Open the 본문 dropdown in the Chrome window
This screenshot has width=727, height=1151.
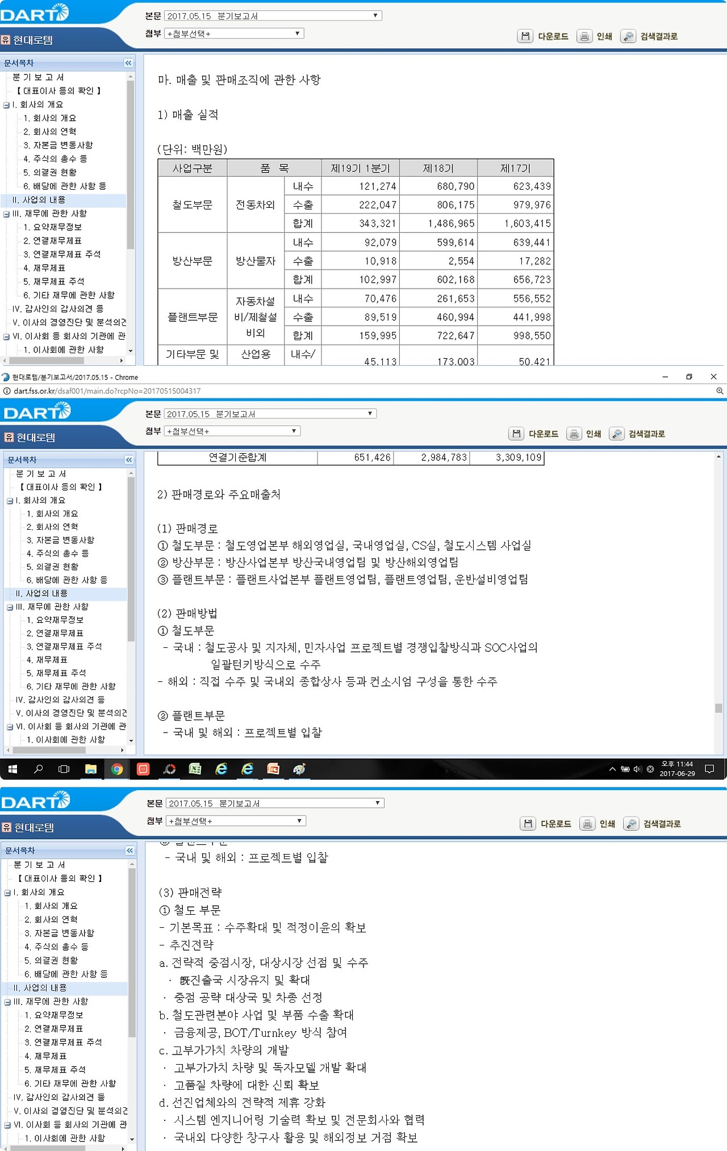(270, 414)
